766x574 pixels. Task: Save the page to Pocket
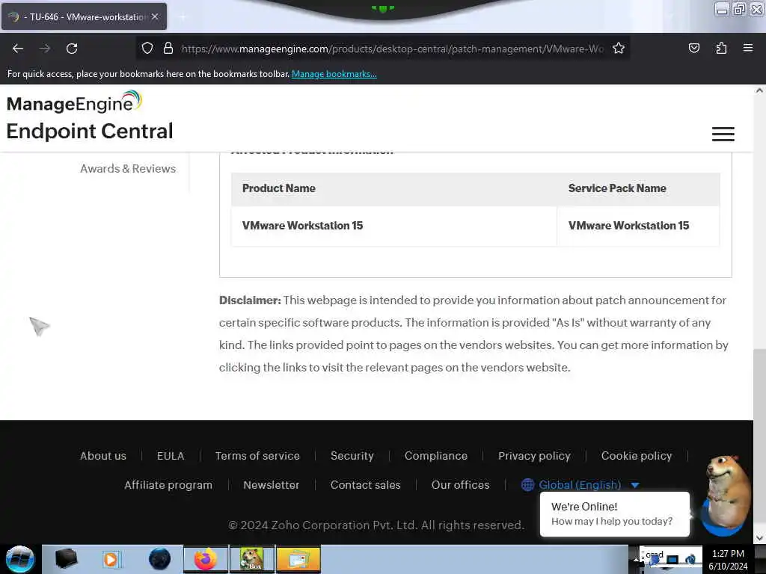pos(693,48)
